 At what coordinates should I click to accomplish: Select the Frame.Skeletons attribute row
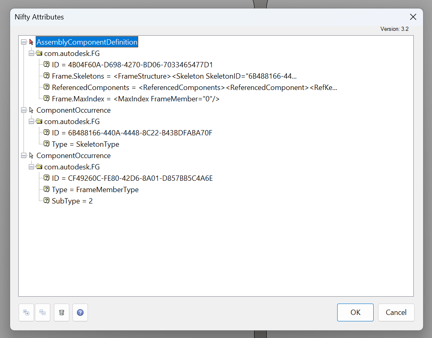tap(174, 76)
